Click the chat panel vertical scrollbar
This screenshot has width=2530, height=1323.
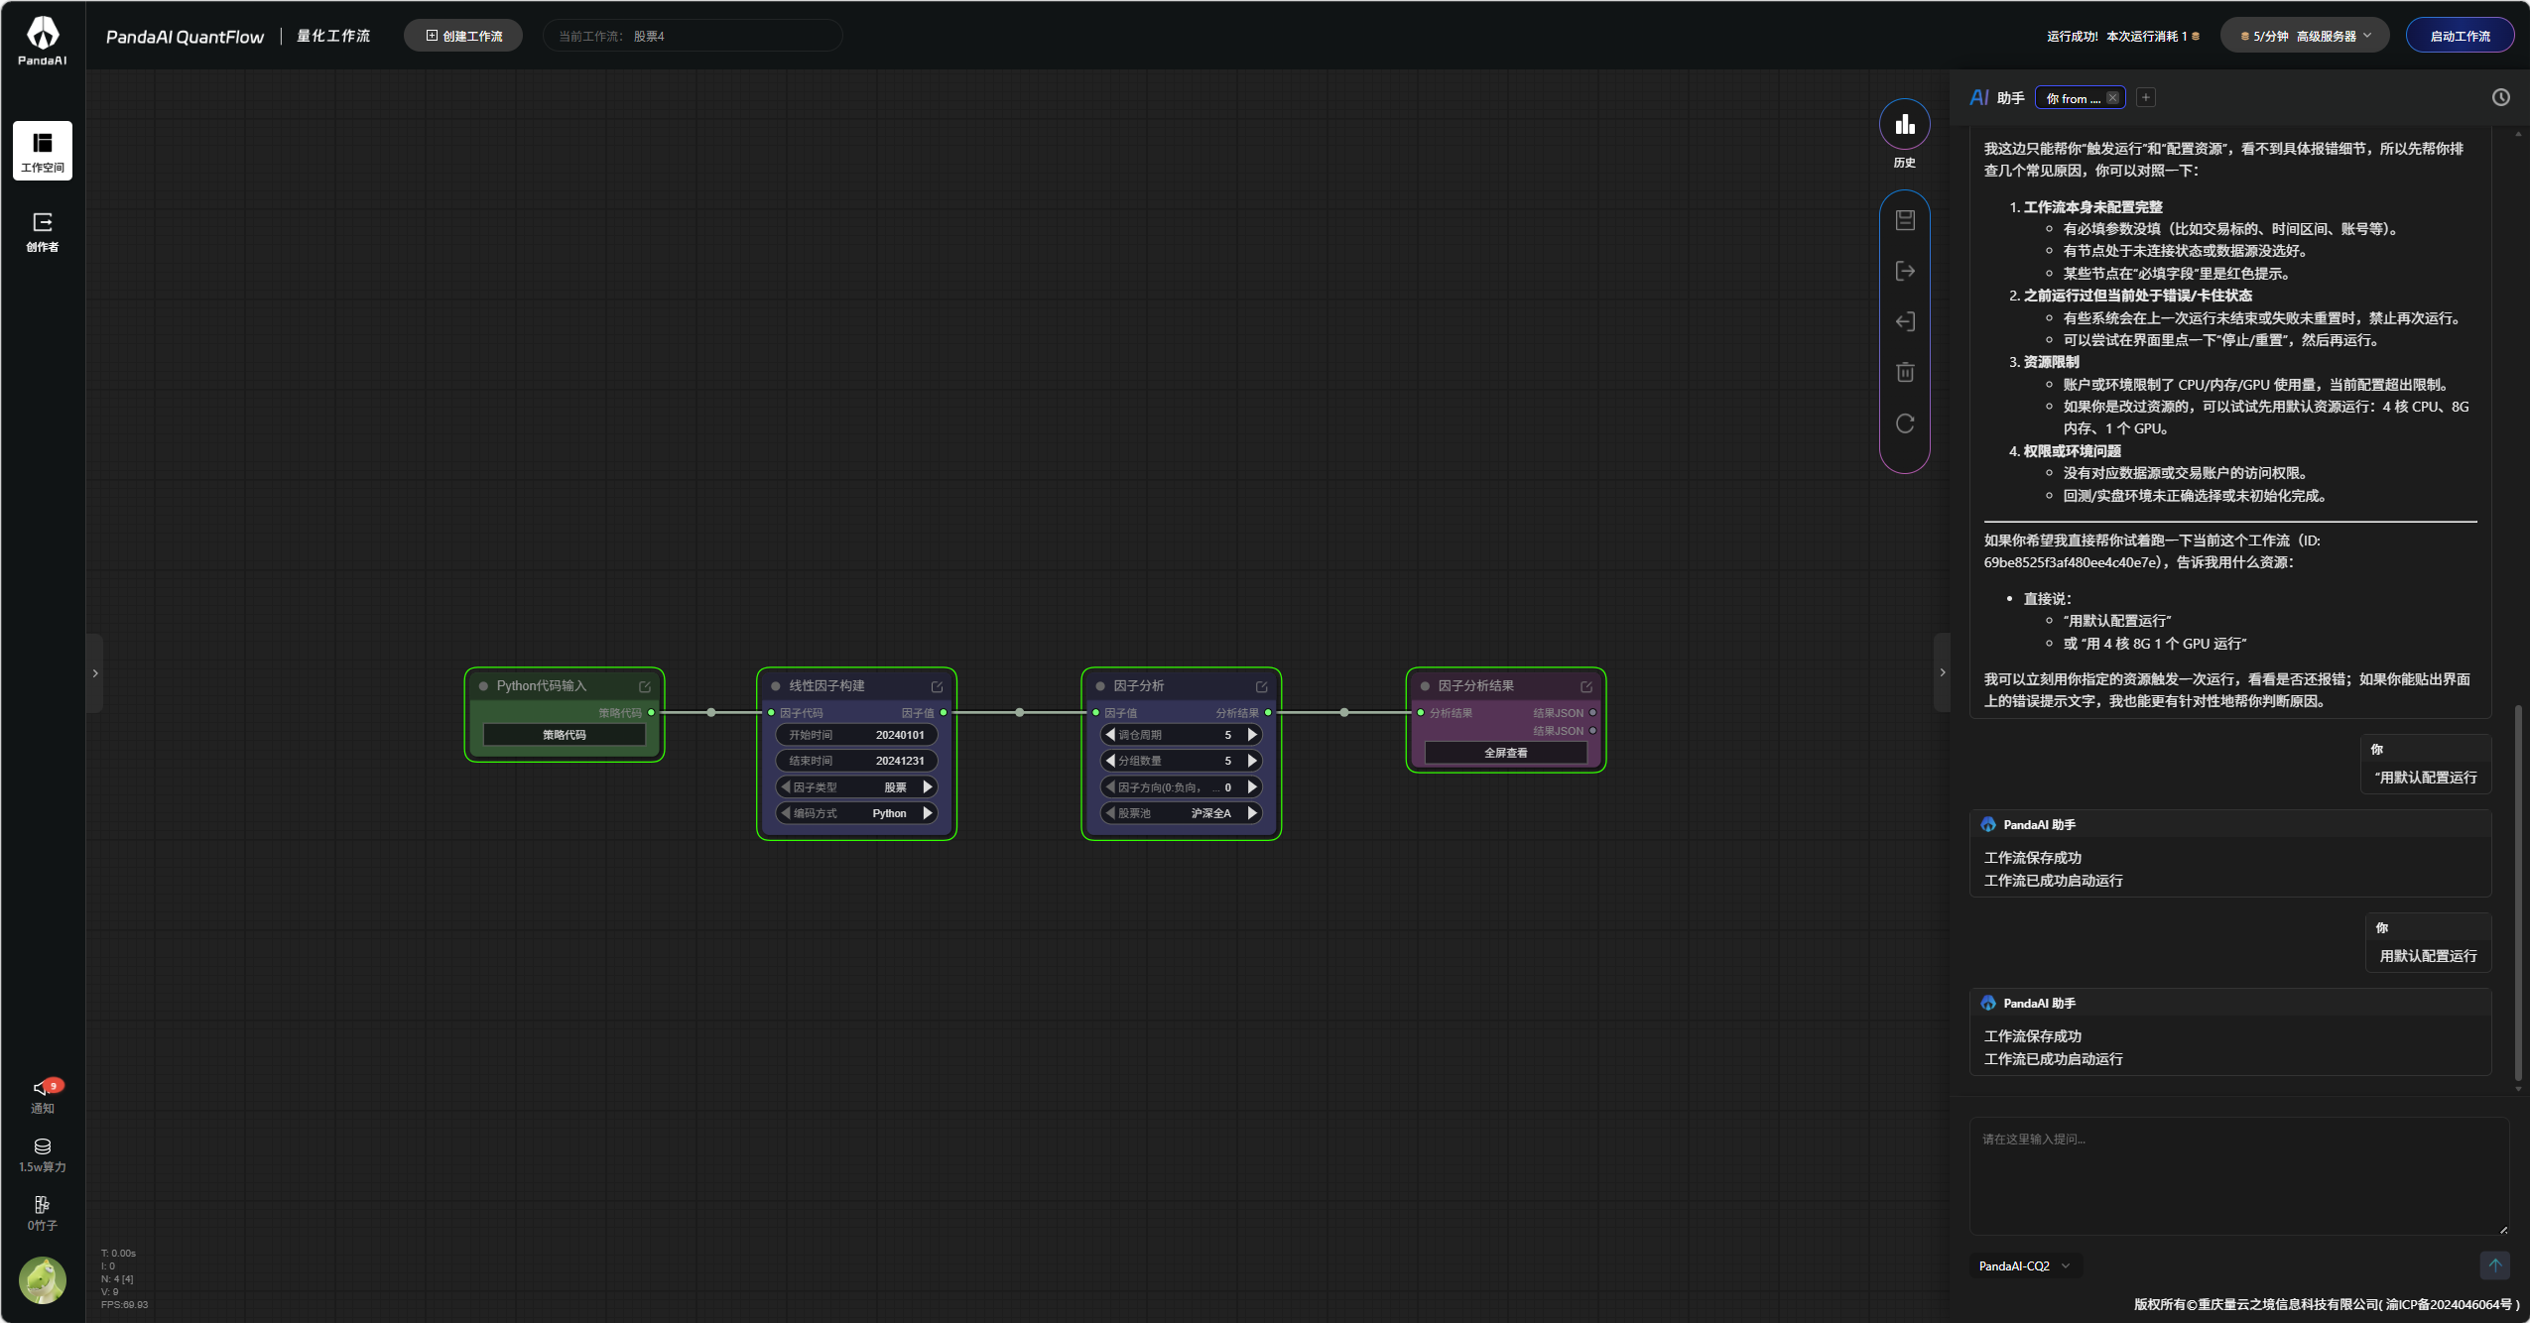tap(2518, 893)
